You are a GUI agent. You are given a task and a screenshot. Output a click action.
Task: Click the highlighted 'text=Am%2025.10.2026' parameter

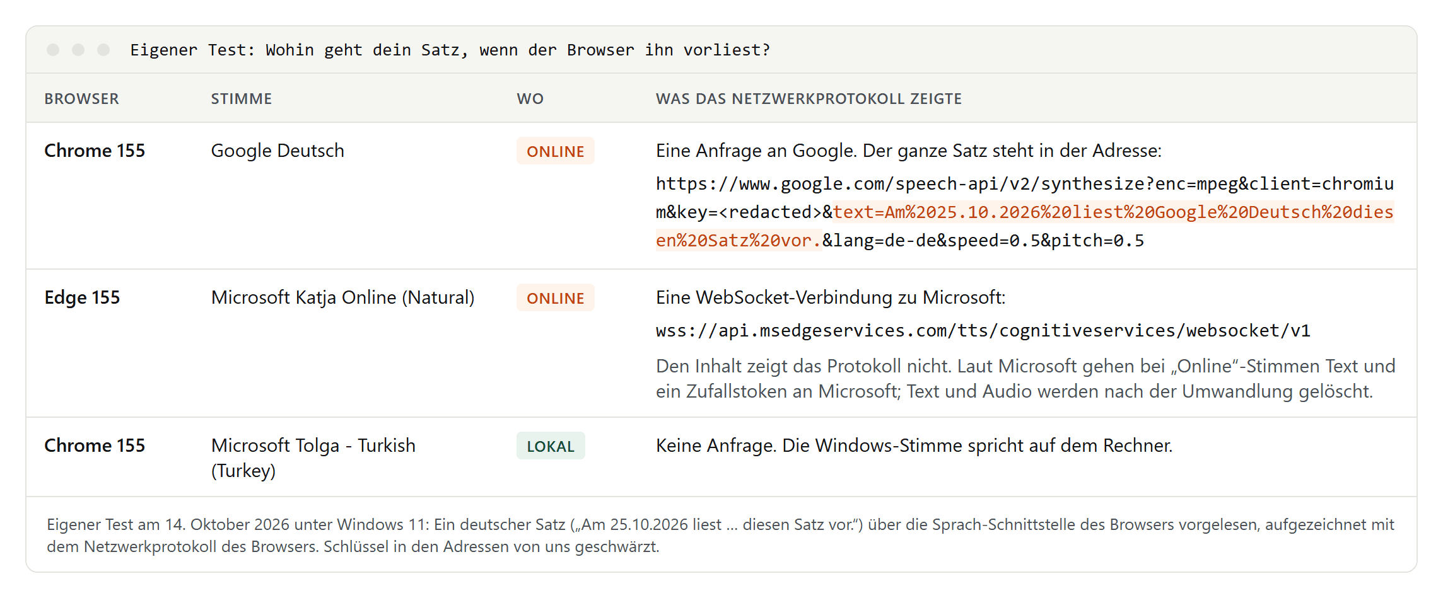(1025, 226)
